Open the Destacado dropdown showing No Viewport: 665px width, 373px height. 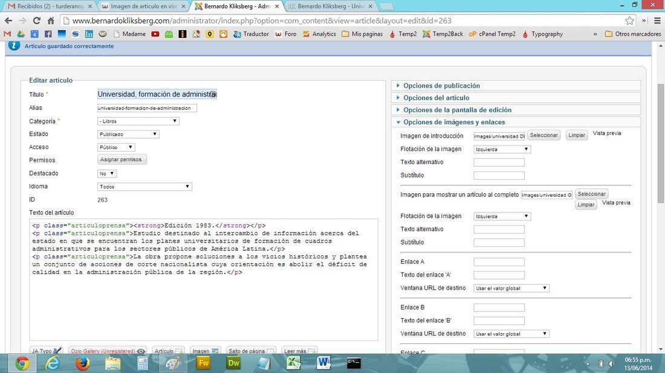106,174
